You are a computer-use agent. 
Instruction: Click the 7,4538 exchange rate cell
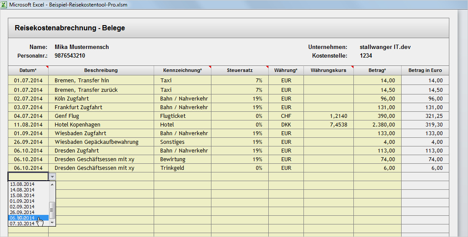[x=329, y=124]
